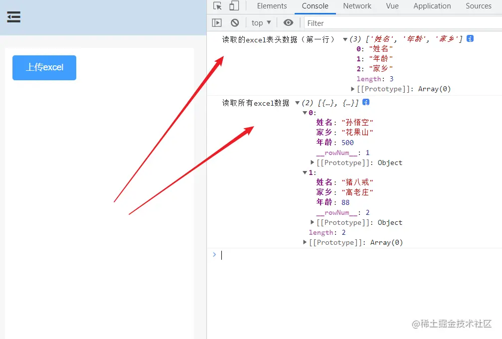
Task: Select the value "高老庄"
Action: pos(357,192)
